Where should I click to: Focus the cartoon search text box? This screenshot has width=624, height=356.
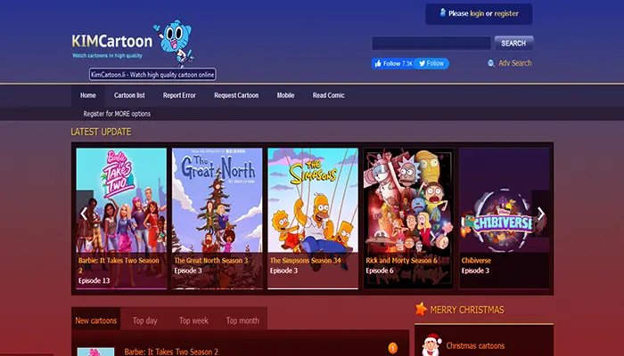point(431,43)
